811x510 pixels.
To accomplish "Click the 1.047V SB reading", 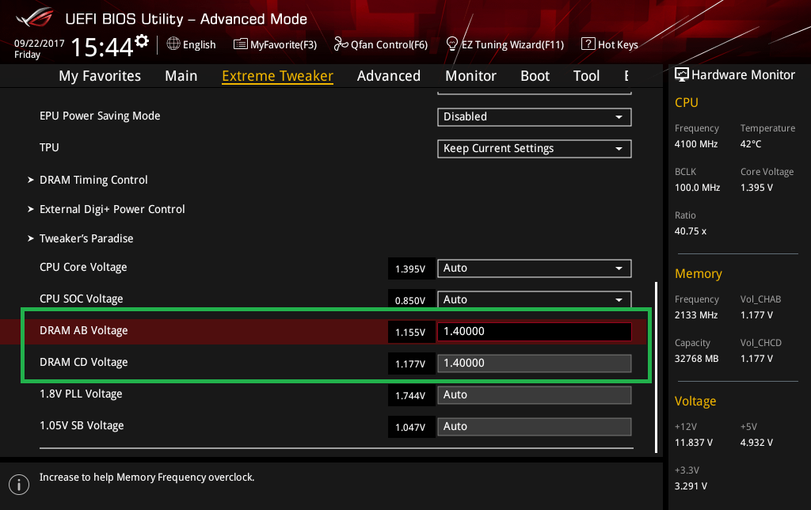I will point(410,427).
